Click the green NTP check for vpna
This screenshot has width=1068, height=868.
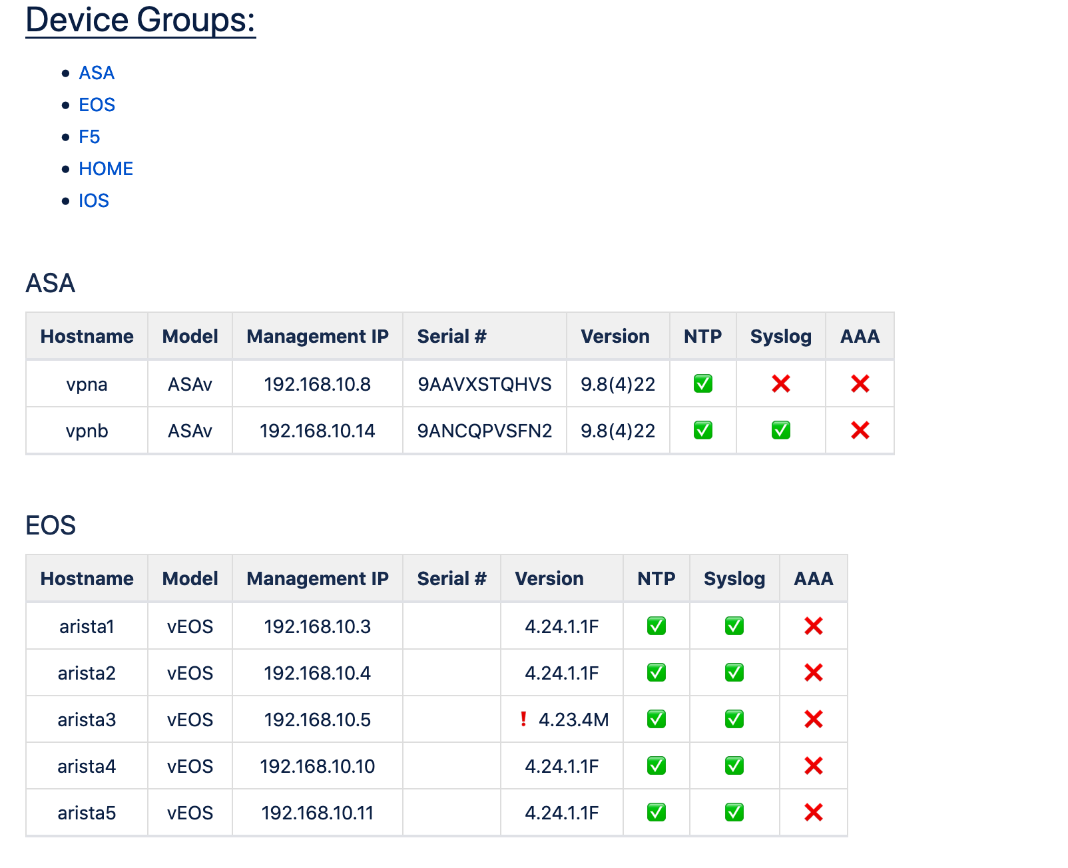[703, 383]
